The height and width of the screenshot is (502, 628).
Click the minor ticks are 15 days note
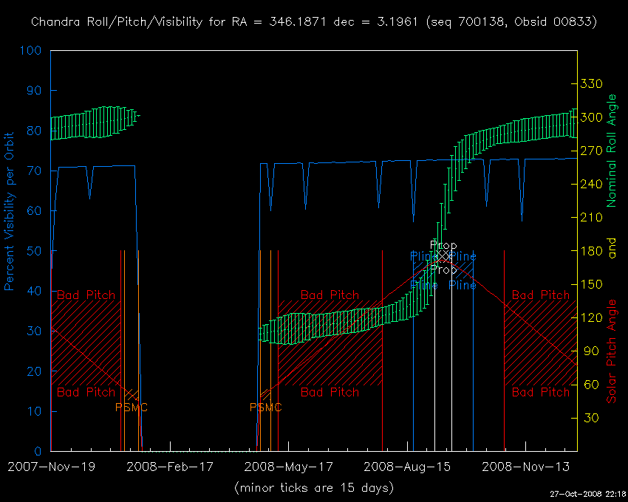pyautogui.click(x=313, y=487)
